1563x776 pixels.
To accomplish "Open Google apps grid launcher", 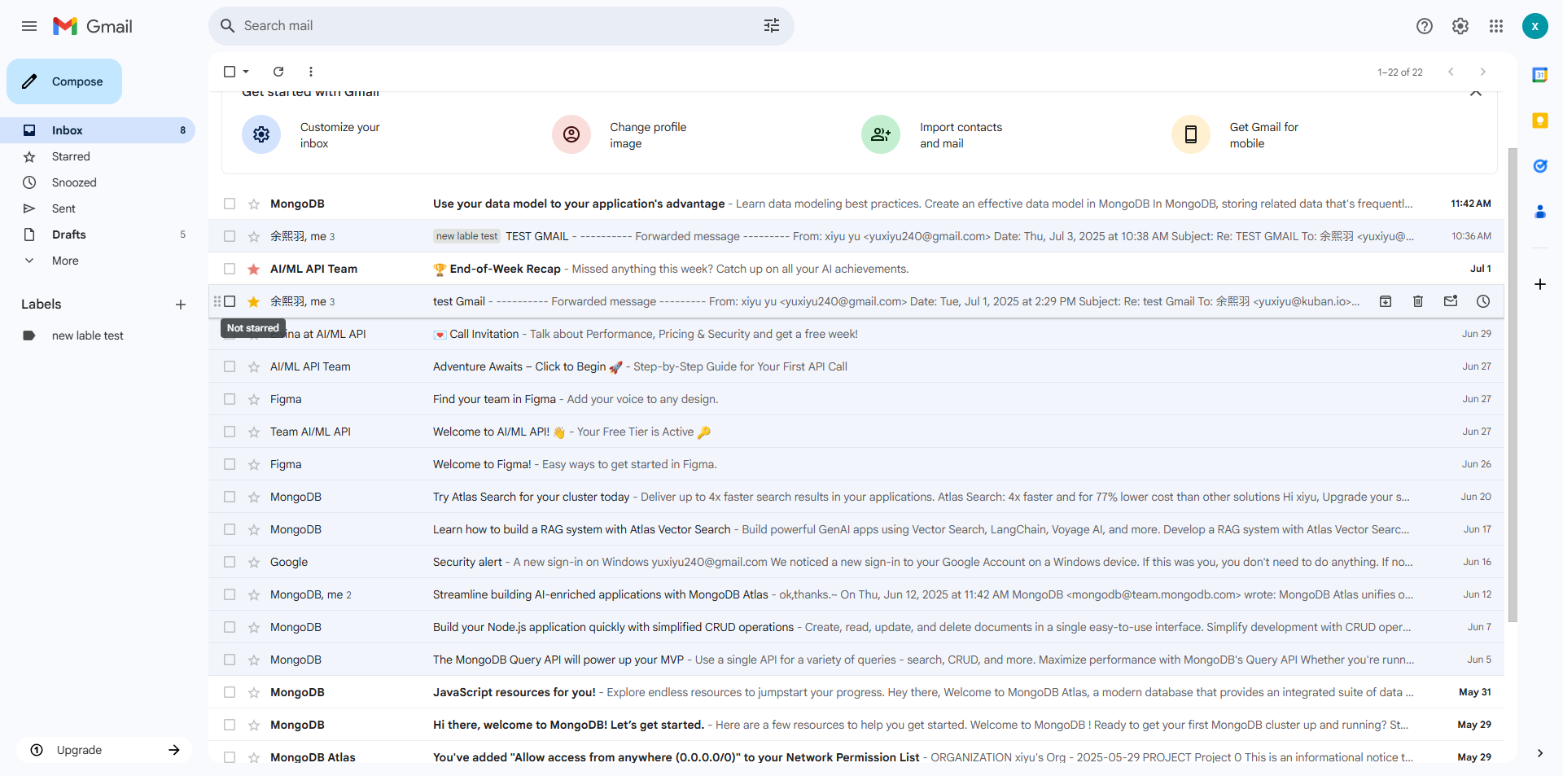I will pyautogui.click(x=1496, y=26).
